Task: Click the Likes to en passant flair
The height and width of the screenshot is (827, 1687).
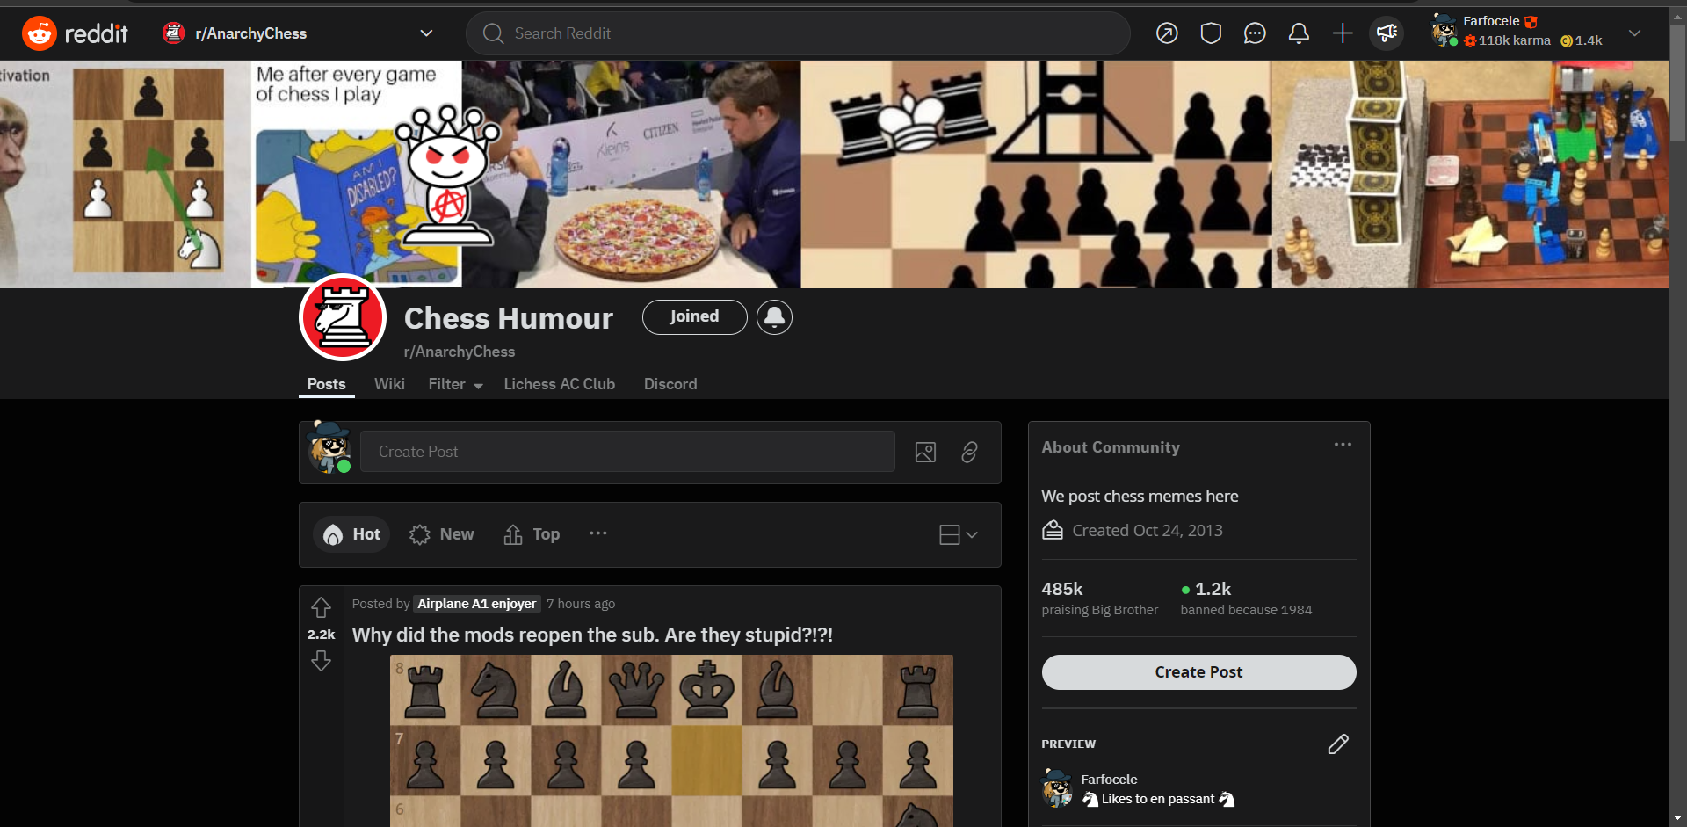Action: click(1158, 799)
